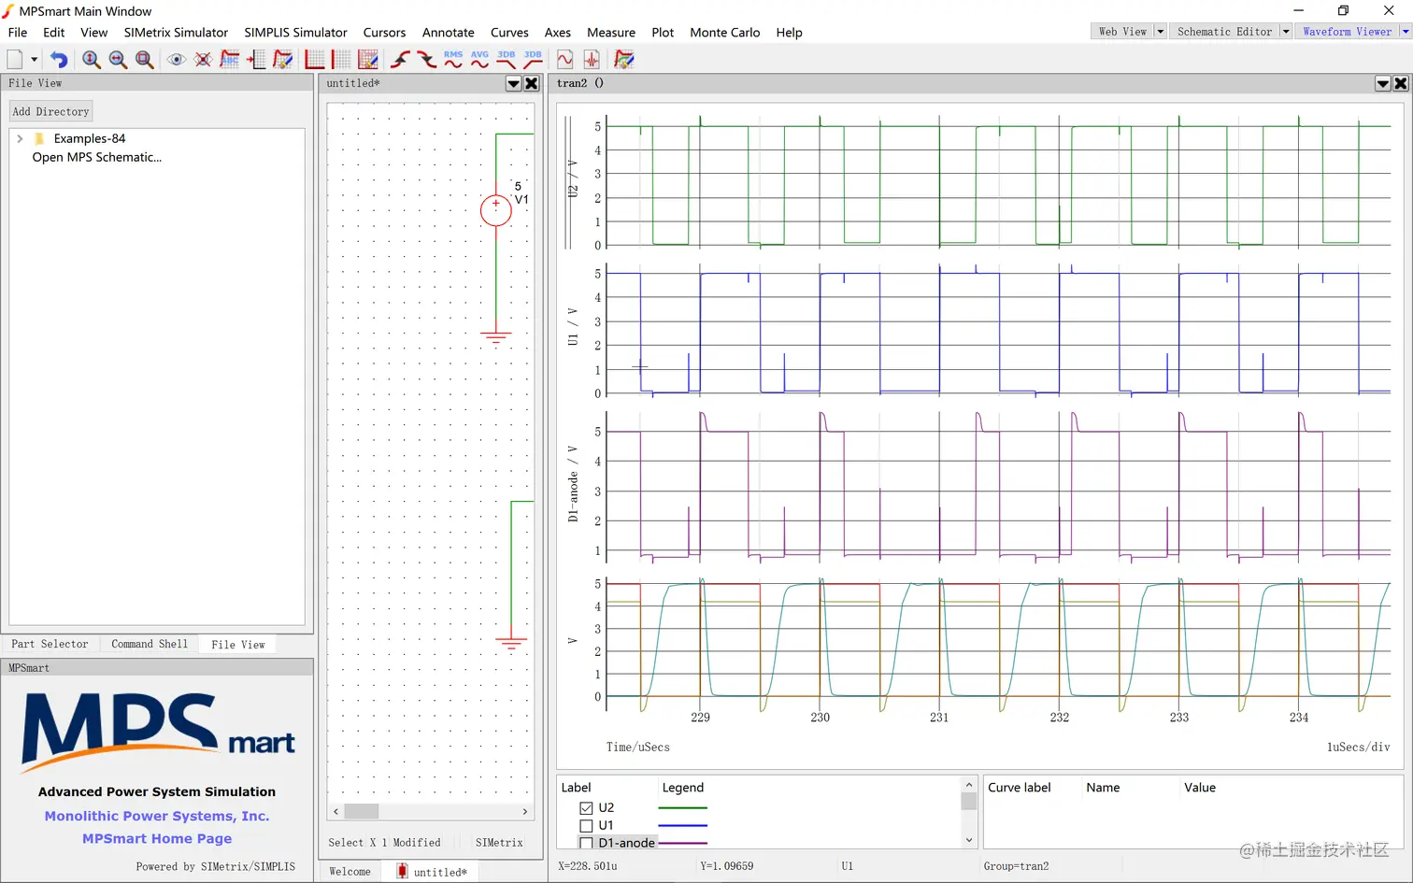The height and width of the screenshot is (883, 1413).
Task: Click the vertical zoom magnifier icon
Action: point(92,60)
